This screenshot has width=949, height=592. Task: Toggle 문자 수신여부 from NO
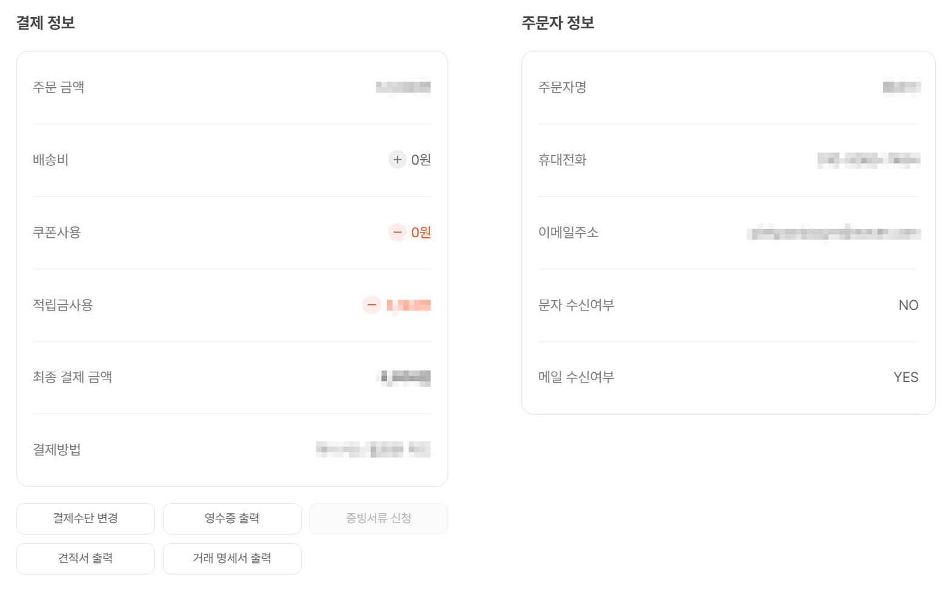[908, 305]
